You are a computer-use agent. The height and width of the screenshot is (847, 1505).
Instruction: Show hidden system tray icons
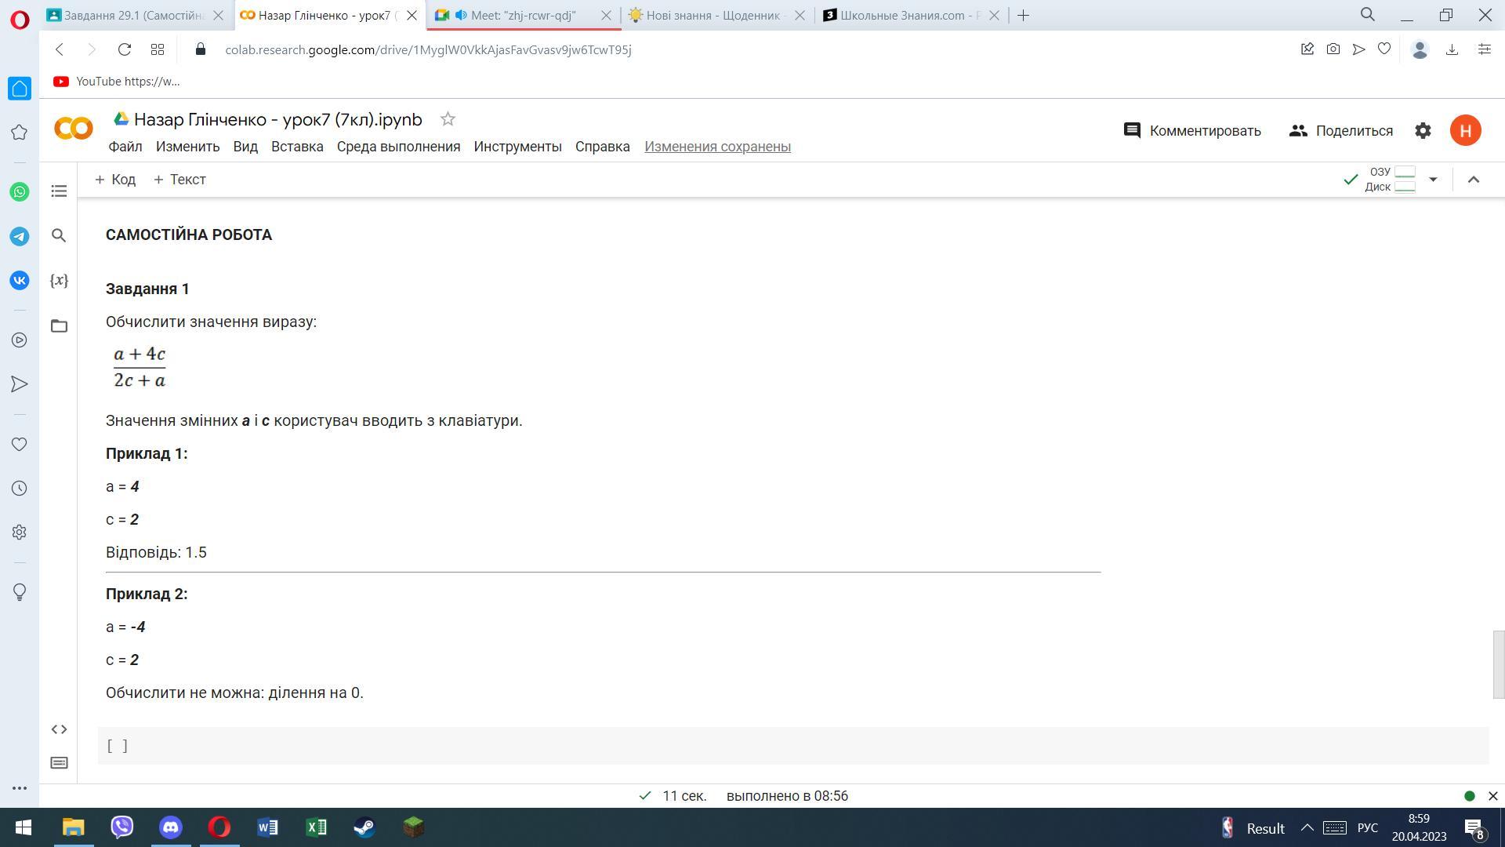click(x=1307, y=828)
